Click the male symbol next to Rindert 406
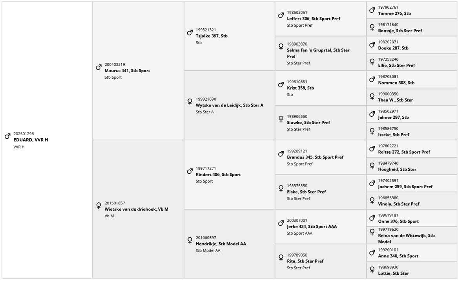The height and width of the screenshot is (281, 458). [190, 171]
